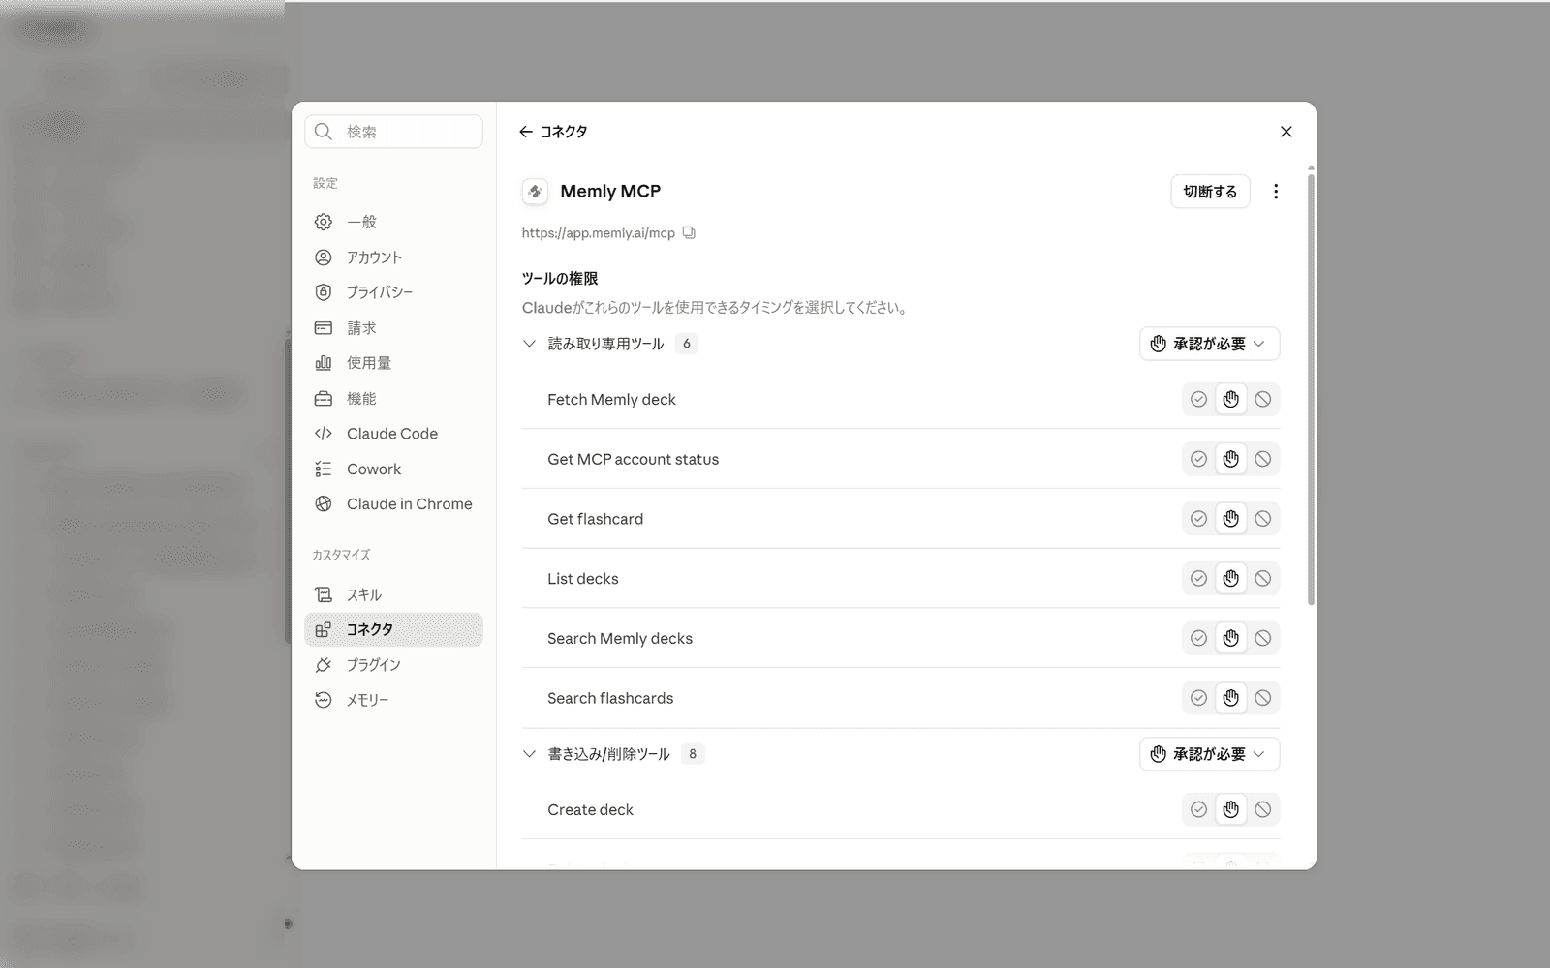Screen dimensions: 1550x968
Task: Block Get MCP account status tool
Action: pyautogui.click(x=1262, y=459)
